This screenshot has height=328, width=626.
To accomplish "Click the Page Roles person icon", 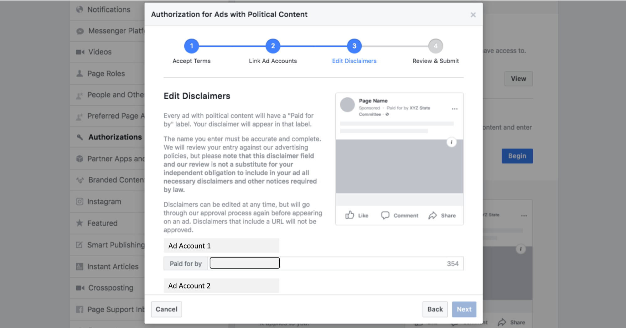I will (80, 73).
